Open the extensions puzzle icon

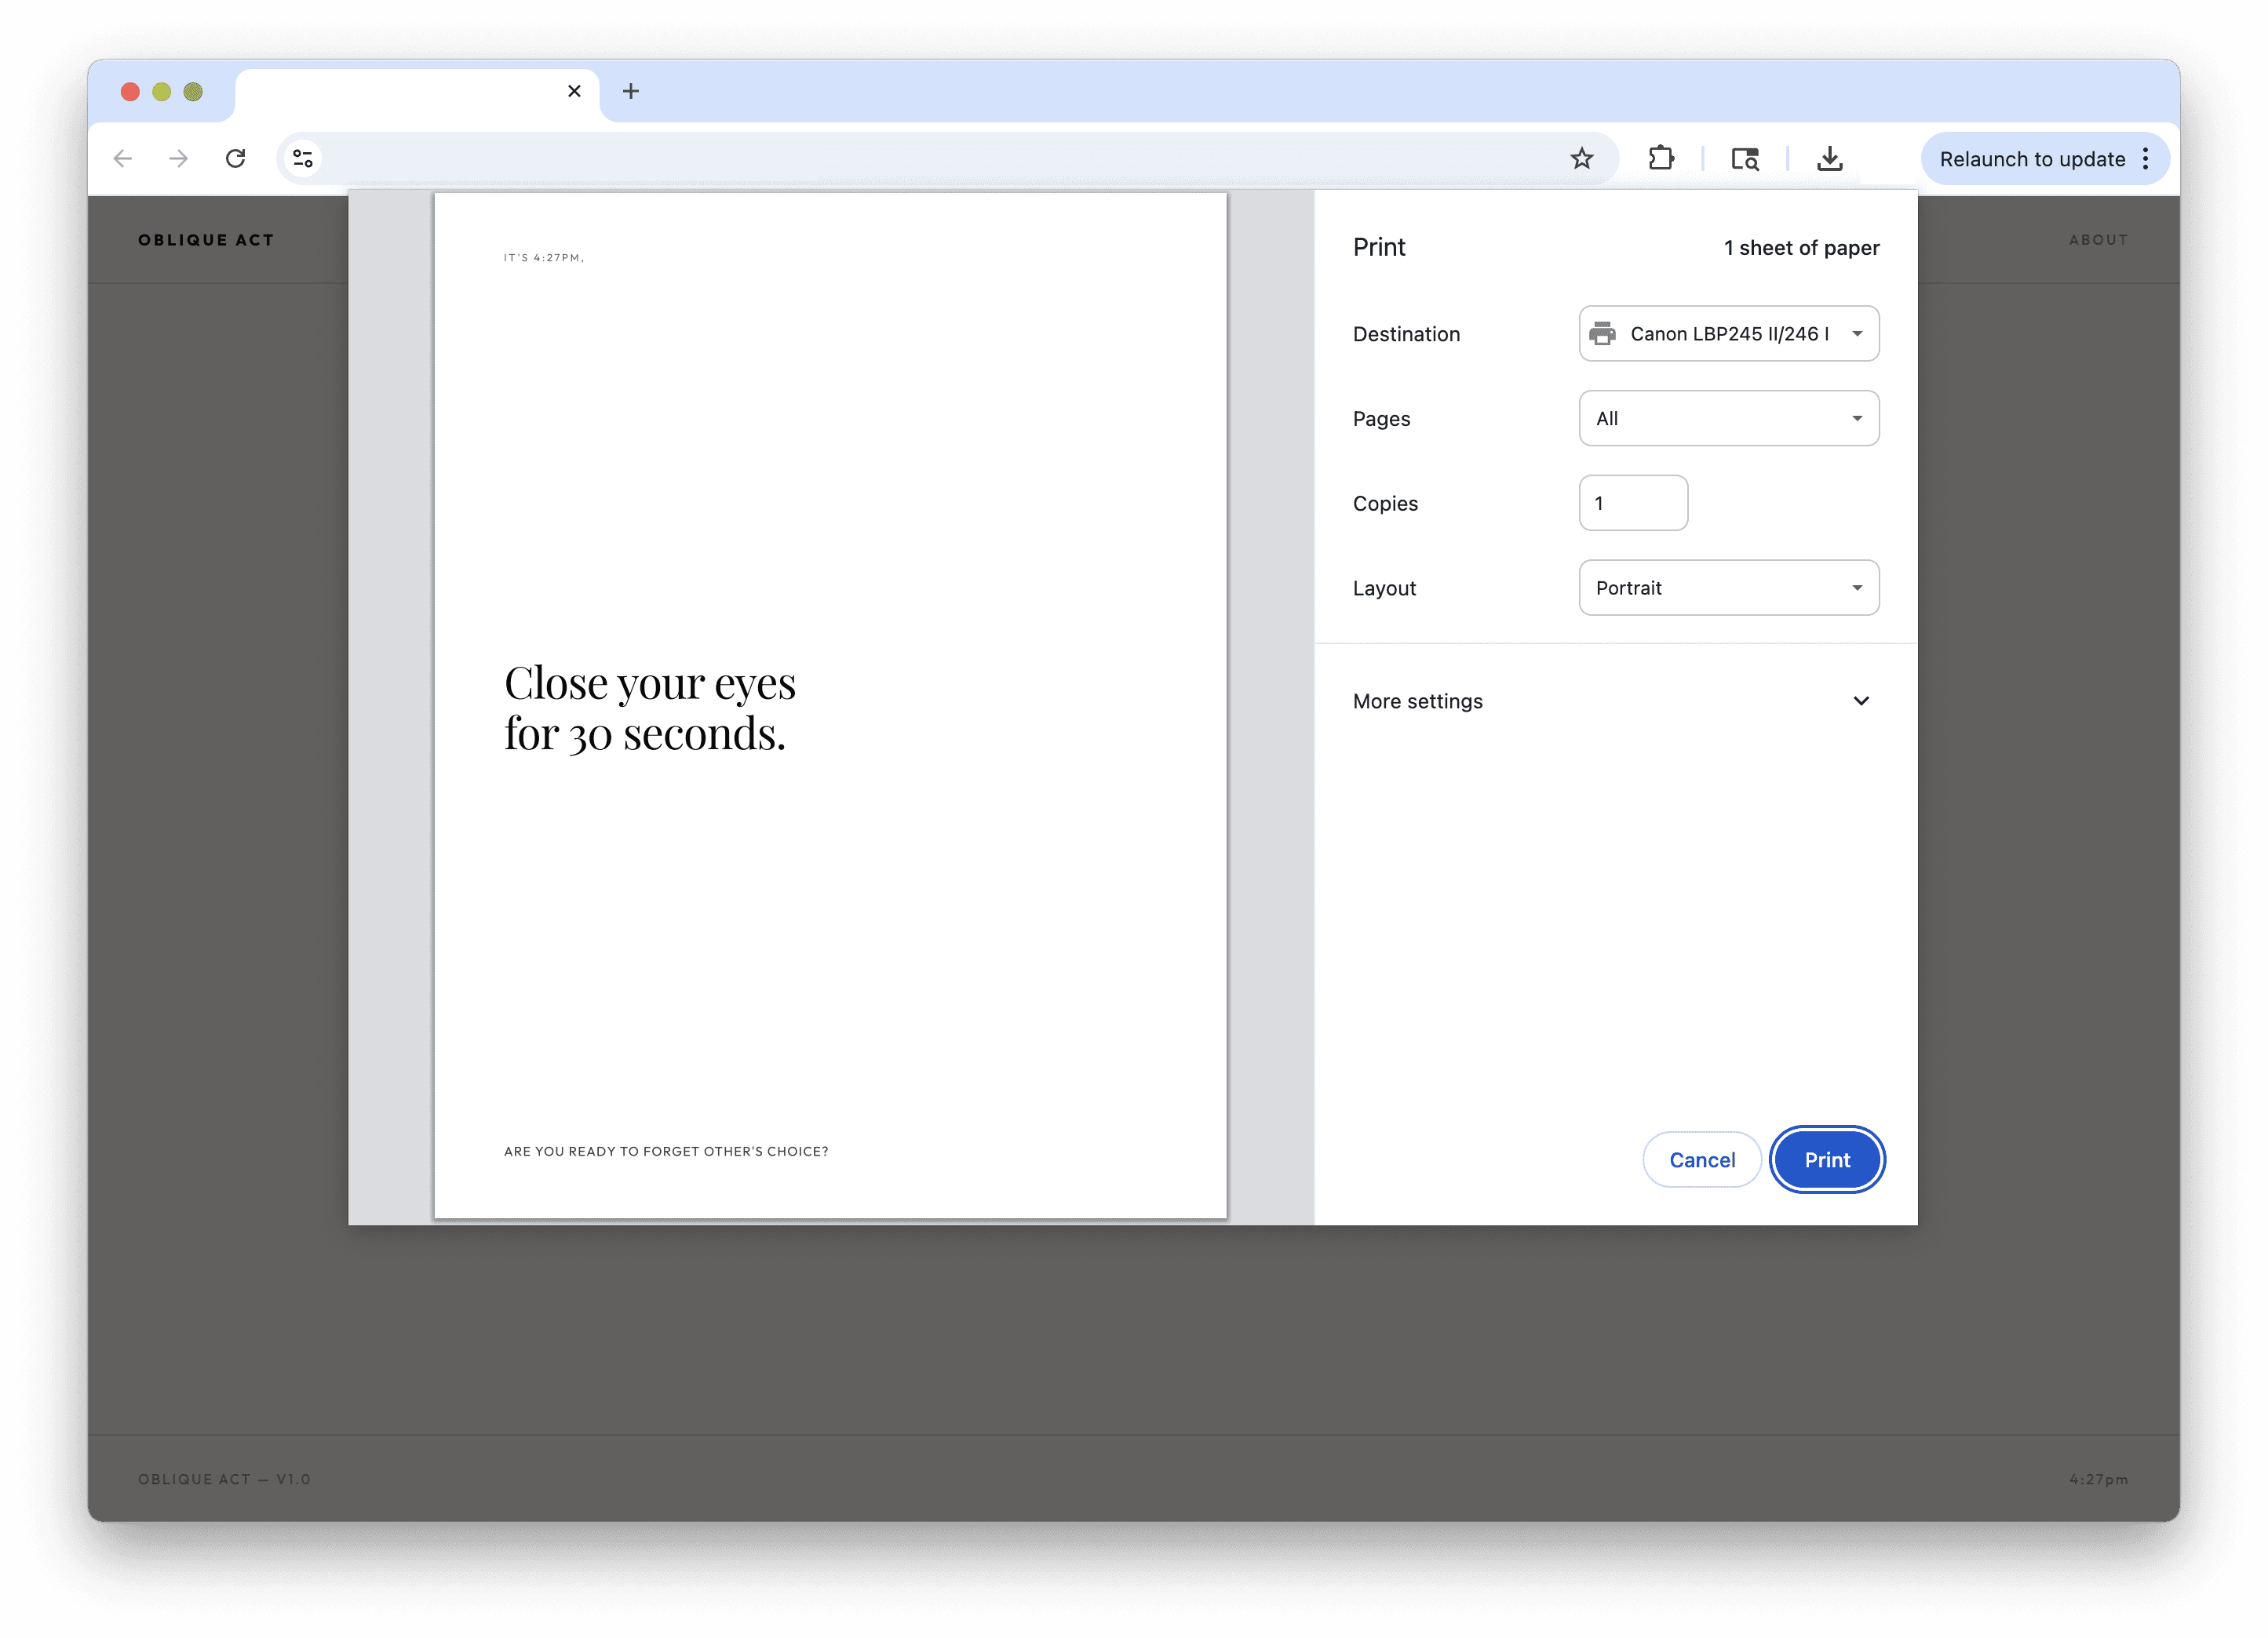click(1661, 159)
